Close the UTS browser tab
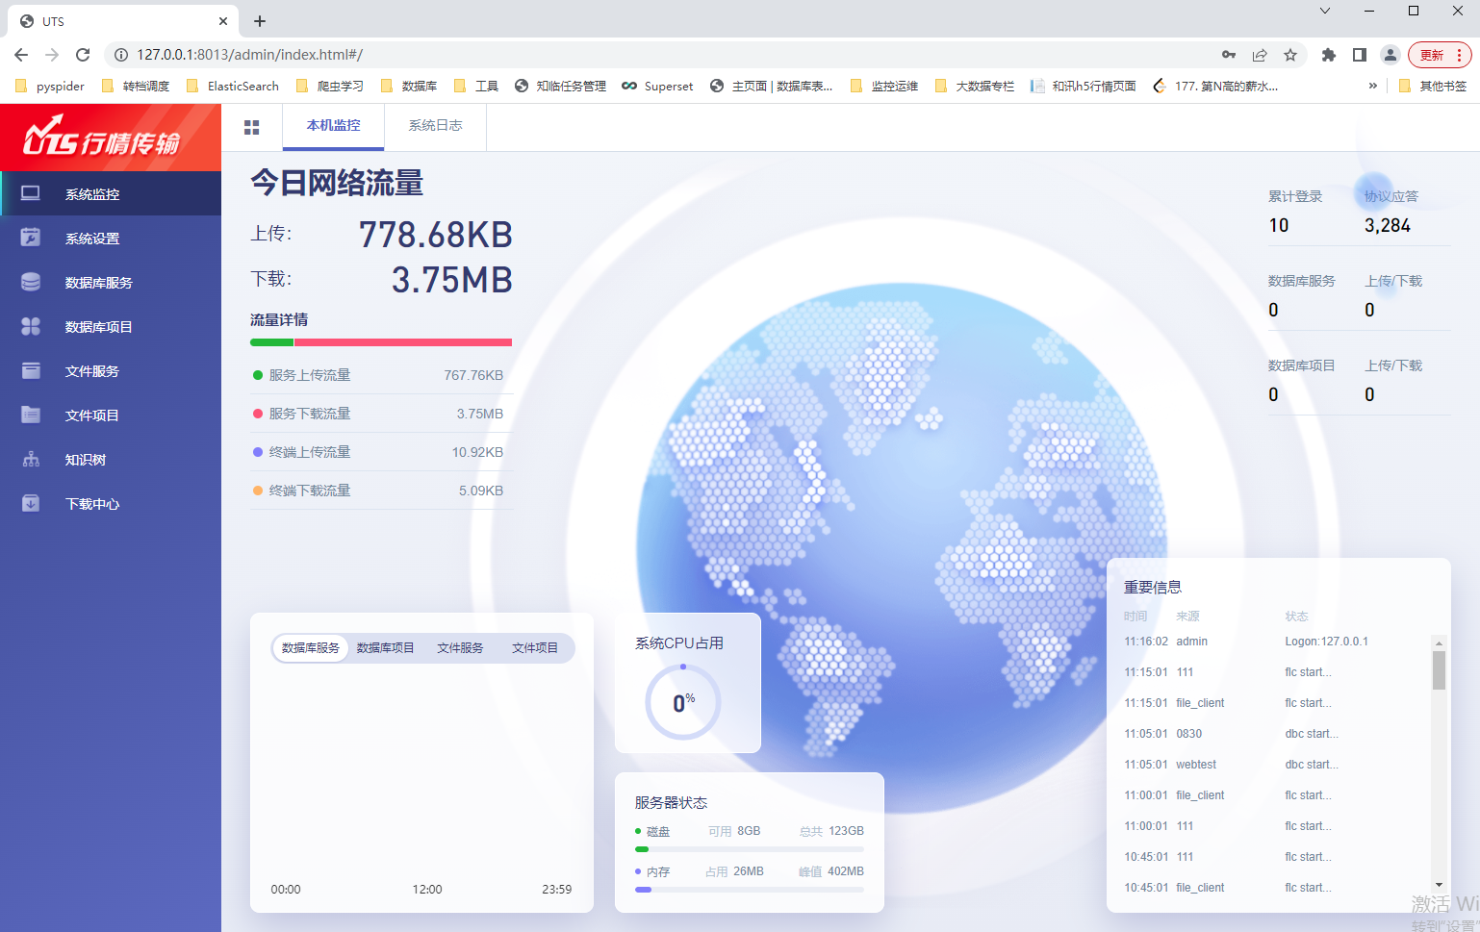 coord(223,21)
